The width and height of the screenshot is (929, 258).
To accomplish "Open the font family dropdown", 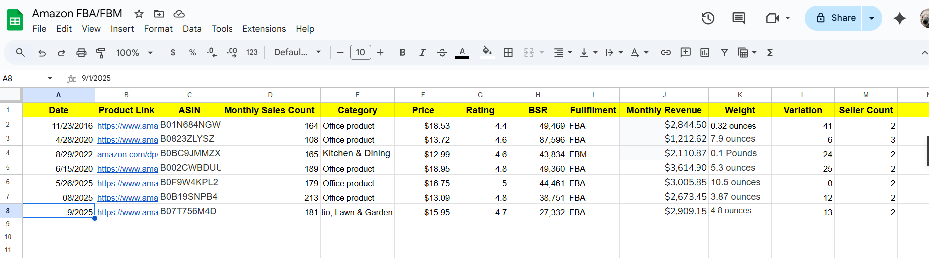I will click(x=297, y=53).
